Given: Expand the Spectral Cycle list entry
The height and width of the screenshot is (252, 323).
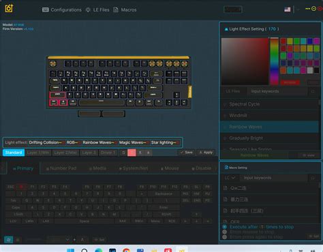Looking at the screenshot, I should tap(225, 104).
